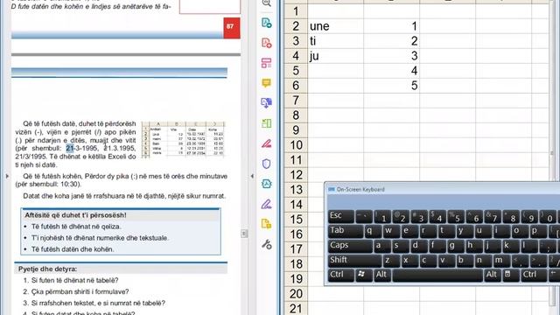Click question "Çka përmban shiriti i formulave?"
The height and width of the screenshot is (315, 560).
click(x=80, y=291)
